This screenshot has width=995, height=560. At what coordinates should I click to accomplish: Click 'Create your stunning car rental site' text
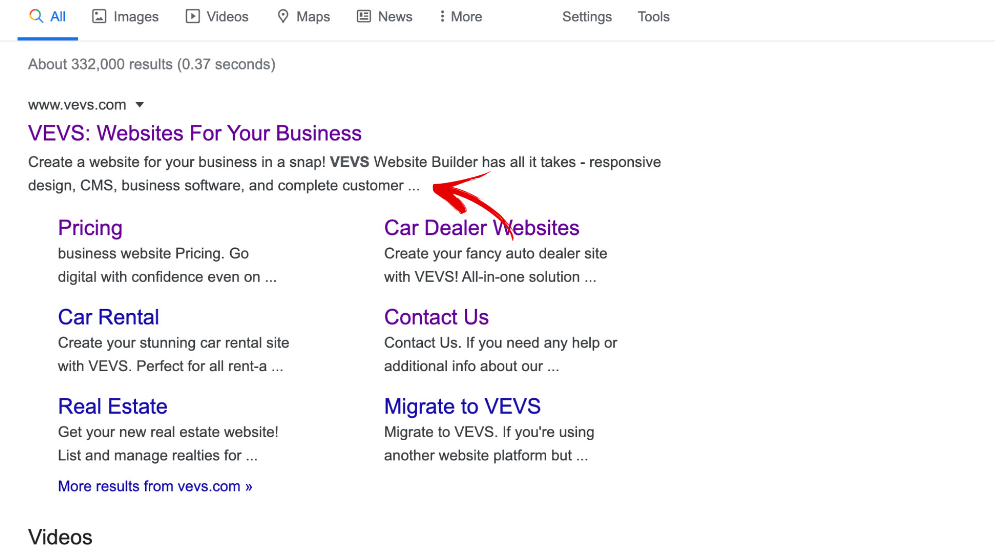174,343
